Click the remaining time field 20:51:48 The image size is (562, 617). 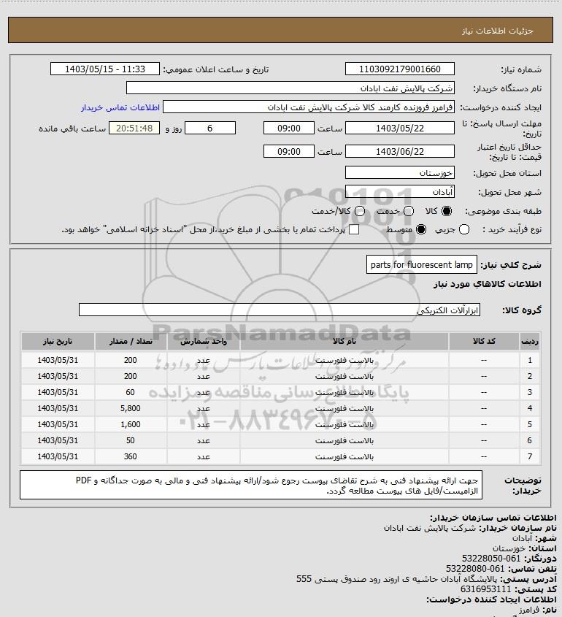134,128
